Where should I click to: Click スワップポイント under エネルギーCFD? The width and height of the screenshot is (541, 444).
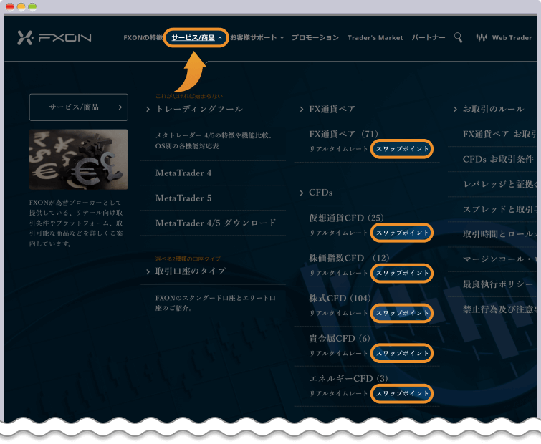[x=402, y=393]
